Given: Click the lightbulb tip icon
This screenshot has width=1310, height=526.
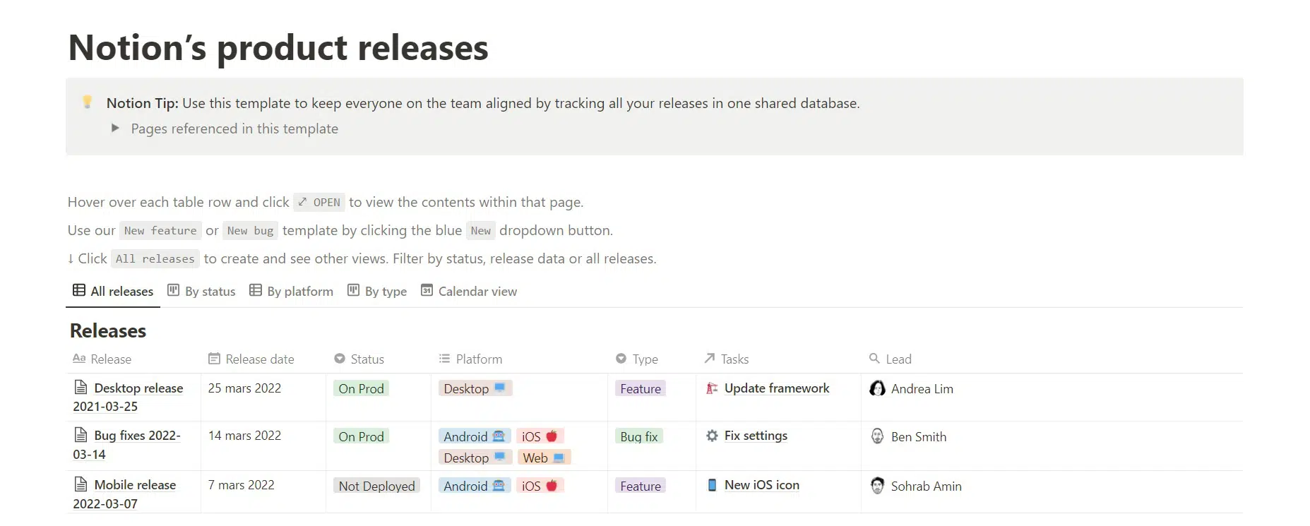Looking at the screenshot, I should (x=88, y=102).
